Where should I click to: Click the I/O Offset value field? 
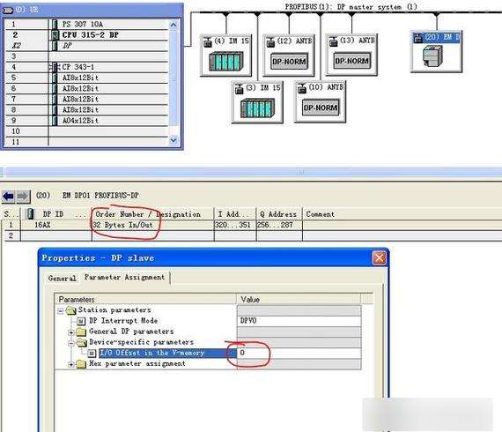tap(299, 353)
